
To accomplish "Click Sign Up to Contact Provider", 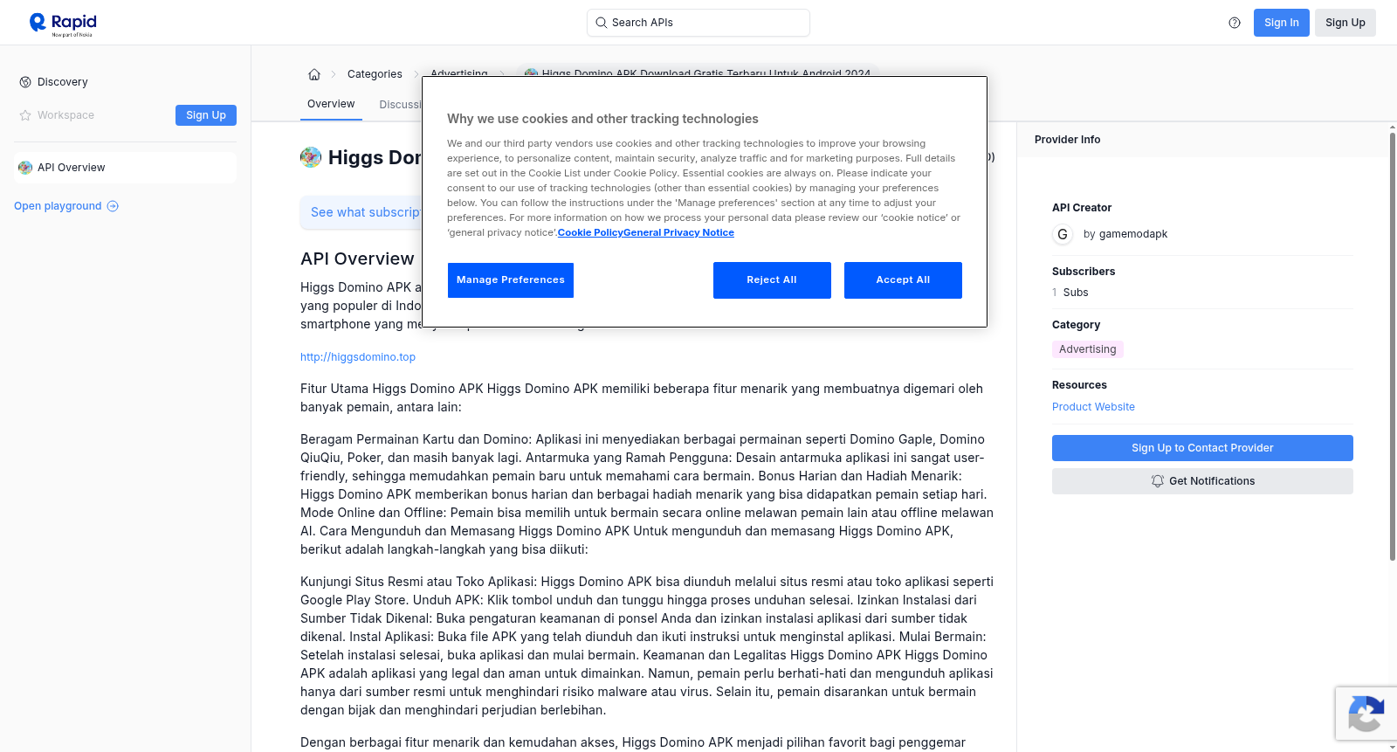I will tap(1202, 448).
